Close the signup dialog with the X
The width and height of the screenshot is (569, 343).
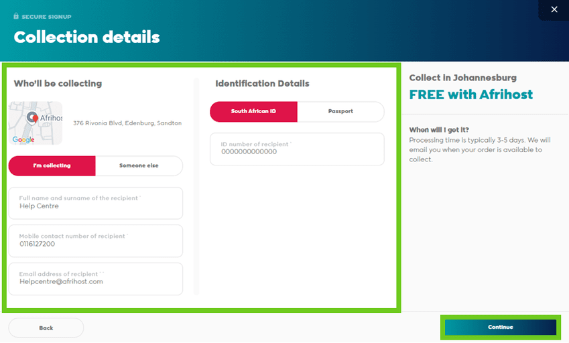(x=554, y=9)
